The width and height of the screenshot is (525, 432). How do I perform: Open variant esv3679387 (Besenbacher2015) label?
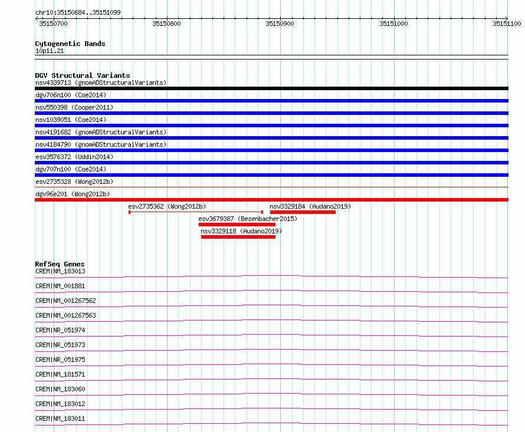click(248, 219)
